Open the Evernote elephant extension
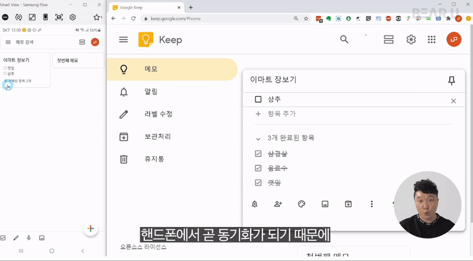The width and height of the screenshot is (473, 261). click(329, 19)
